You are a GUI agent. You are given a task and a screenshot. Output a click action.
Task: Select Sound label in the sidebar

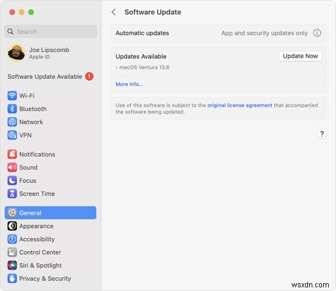(29, 167)
